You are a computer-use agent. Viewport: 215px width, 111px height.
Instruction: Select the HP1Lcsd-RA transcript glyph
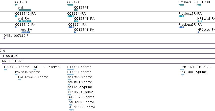pyautogui.click(x=200, y=21)
